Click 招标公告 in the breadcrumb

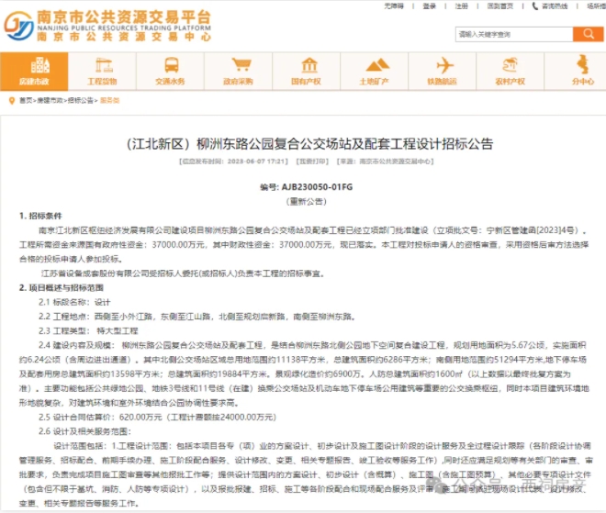click(78, 99)
